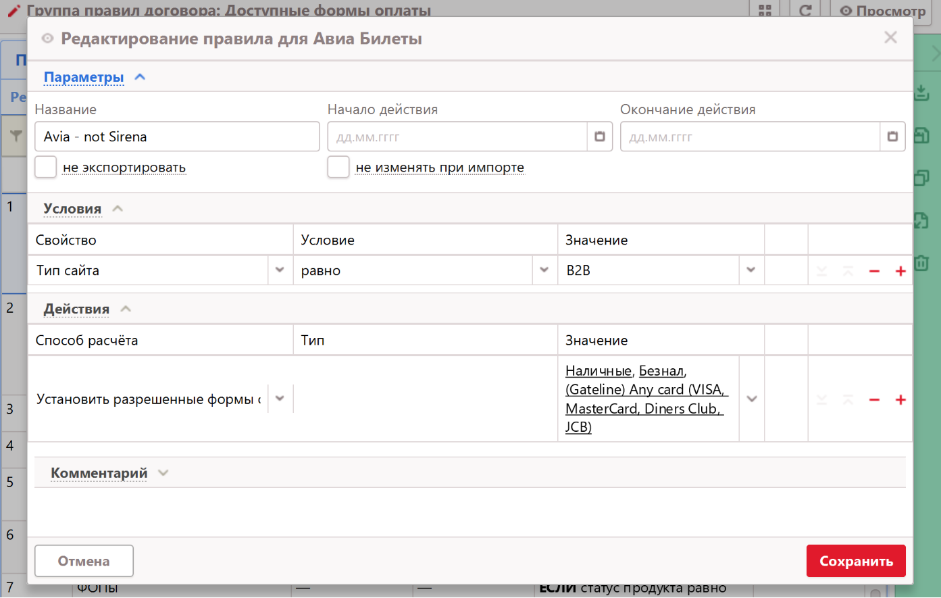Open the равно condition dropdown
This screenshot has width=941, height=598.
click(544, 270)
